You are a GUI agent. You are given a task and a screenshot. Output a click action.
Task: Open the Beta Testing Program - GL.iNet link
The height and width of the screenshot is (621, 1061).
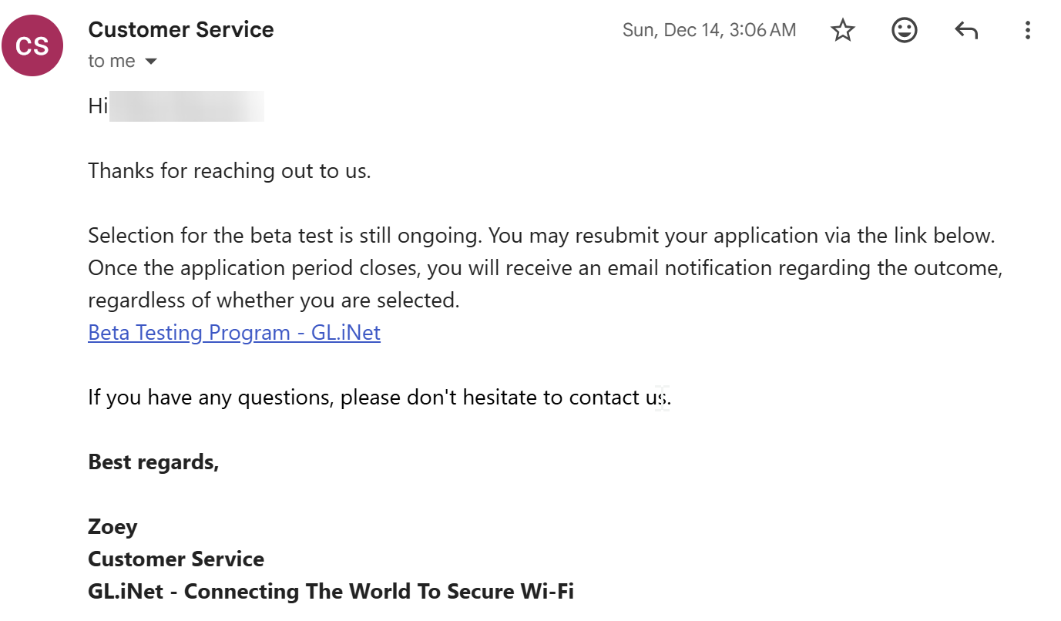(x=234, y=333)
